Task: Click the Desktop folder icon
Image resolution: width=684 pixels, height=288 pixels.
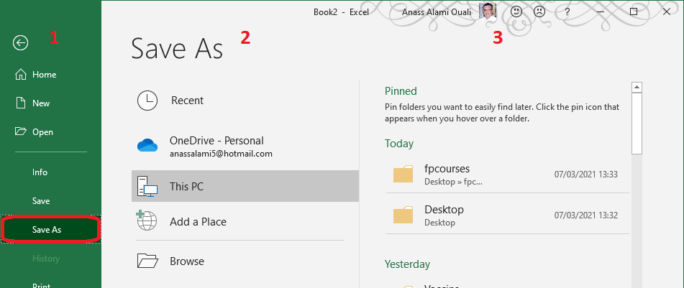Action: click(x=403, y=215)
